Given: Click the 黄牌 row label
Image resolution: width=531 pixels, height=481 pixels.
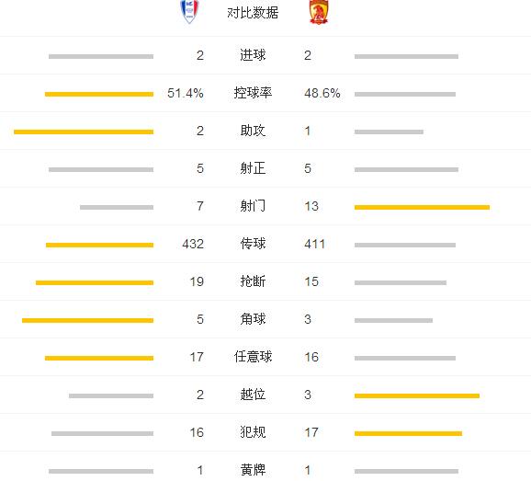Looking at the screenshot, I should pyautogui.click(x=253, y=470).
